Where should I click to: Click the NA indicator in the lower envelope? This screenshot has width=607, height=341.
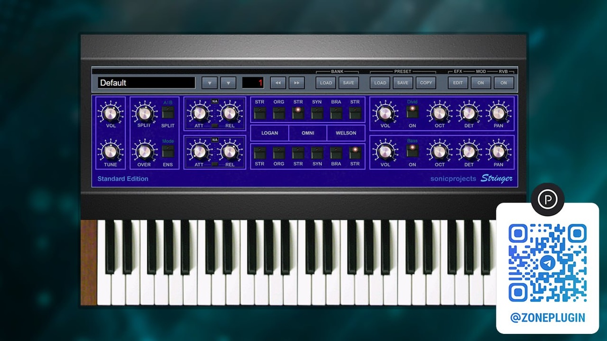215,140
